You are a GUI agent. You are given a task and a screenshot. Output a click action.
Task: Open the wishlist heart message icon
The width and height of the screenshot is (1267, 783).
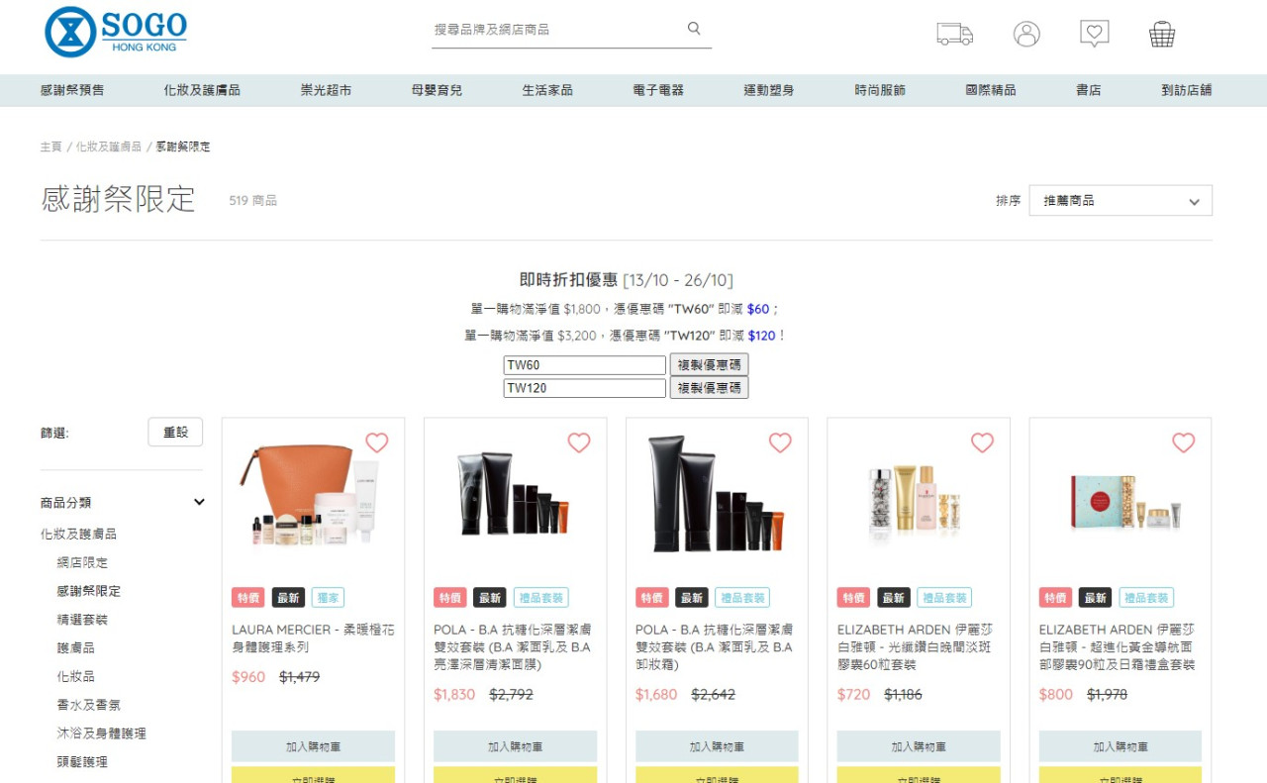click(1094, 34)
